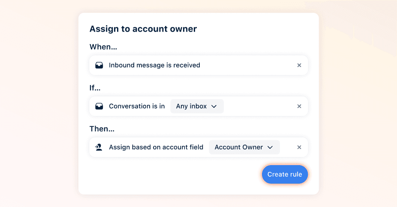Viewport: 397px width, 207px height.
Task: Click the assign person icon in Then row
Action: pyautogui.click(x=99, y=147)
